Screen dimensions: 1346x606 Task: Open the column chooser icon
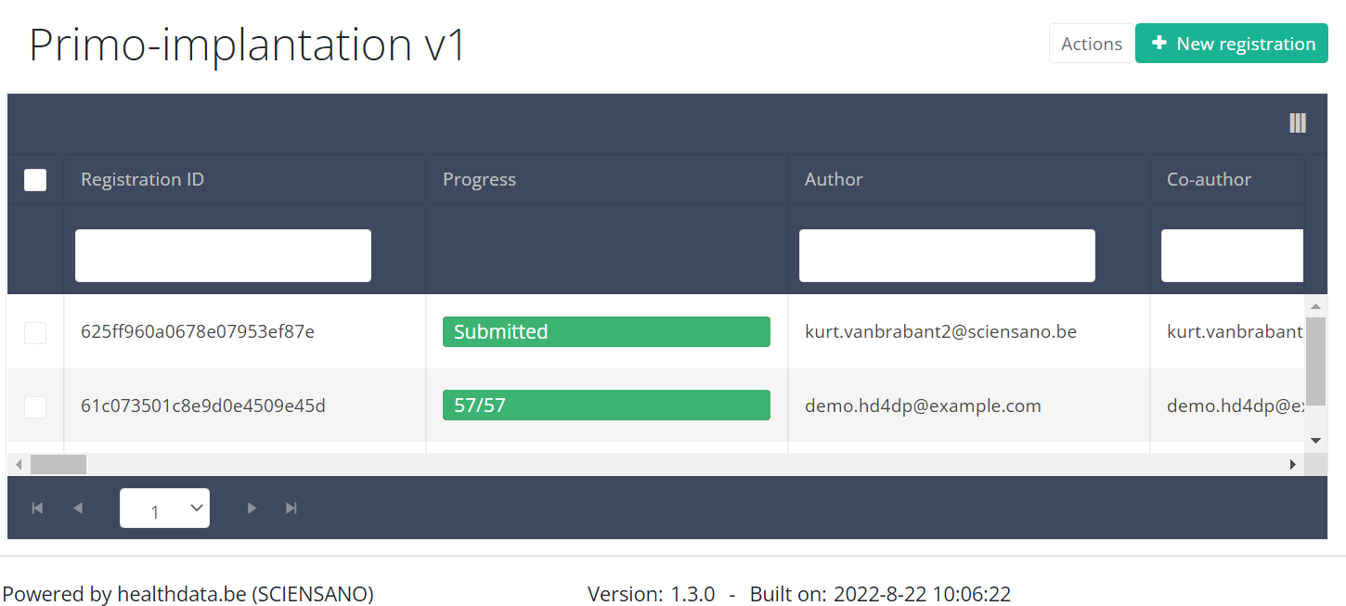click(1297, 123)
